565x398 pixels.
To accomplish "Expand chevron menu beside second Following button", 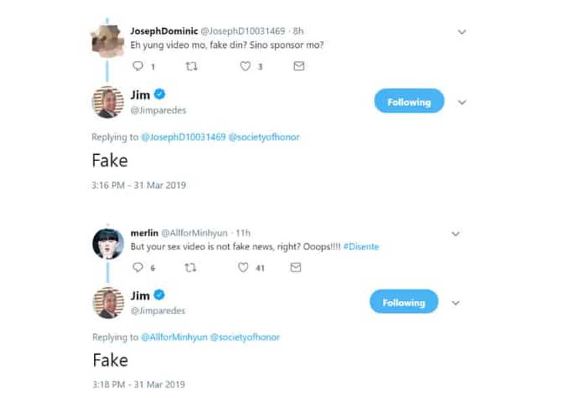I will tap(456, 303).
